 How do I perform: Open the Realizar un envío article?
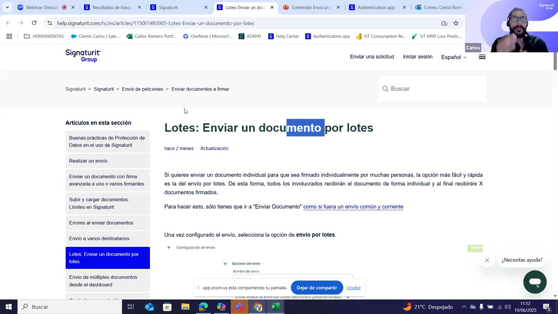[x=108, y=161]
